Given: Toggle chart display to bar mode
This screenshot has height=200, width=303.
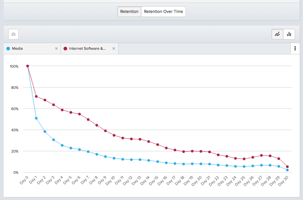Looking at the screenshot, I should tap(289, 34).
